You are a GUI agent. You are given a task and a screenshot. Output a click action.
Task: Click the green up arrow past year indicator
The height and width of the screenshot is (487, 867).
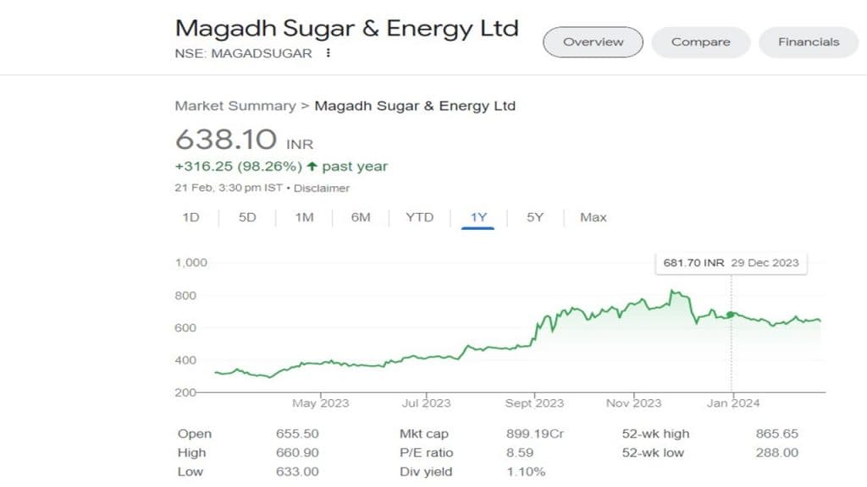(312, 167)
